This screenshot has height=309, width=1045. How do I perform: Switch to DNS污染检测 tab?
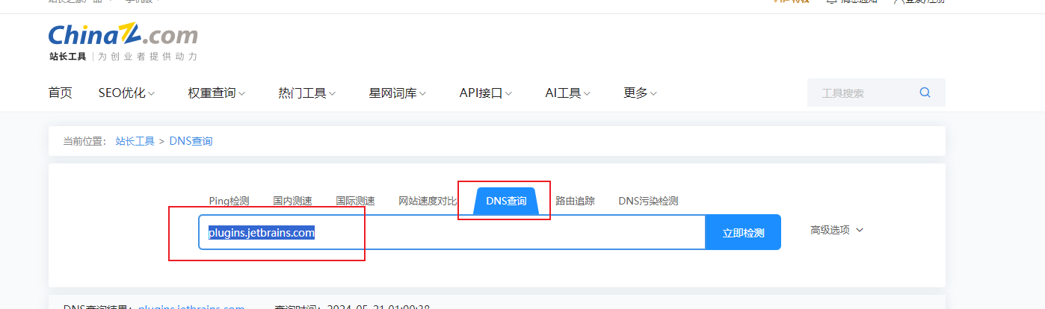[x=648, y=201]
